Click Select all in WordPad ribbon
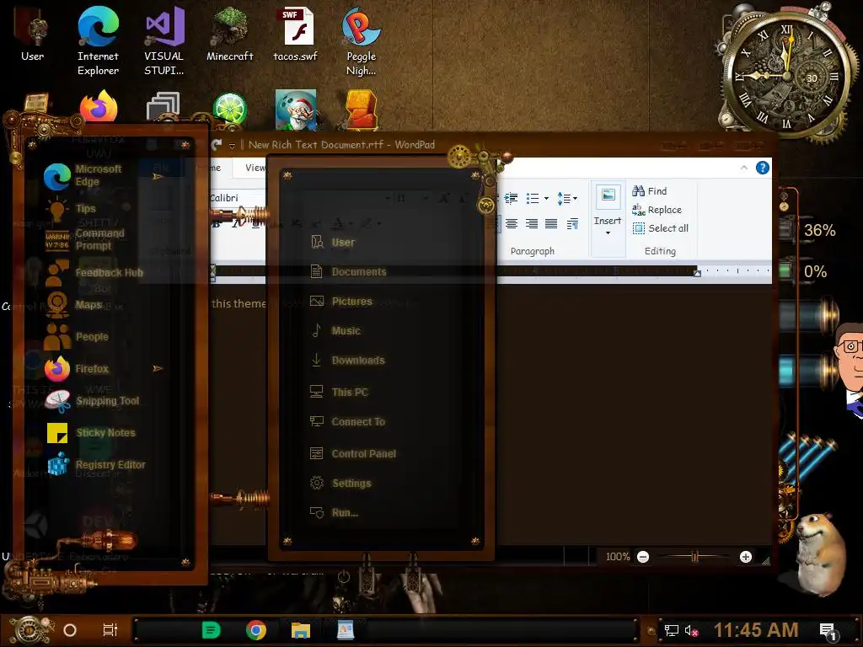Viewport: 863px width, 647px height. [x=661, y=228]
